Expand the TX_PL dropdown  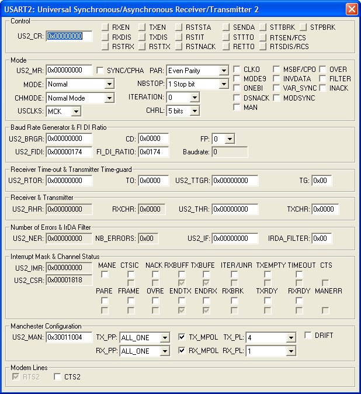click(291, 338)
